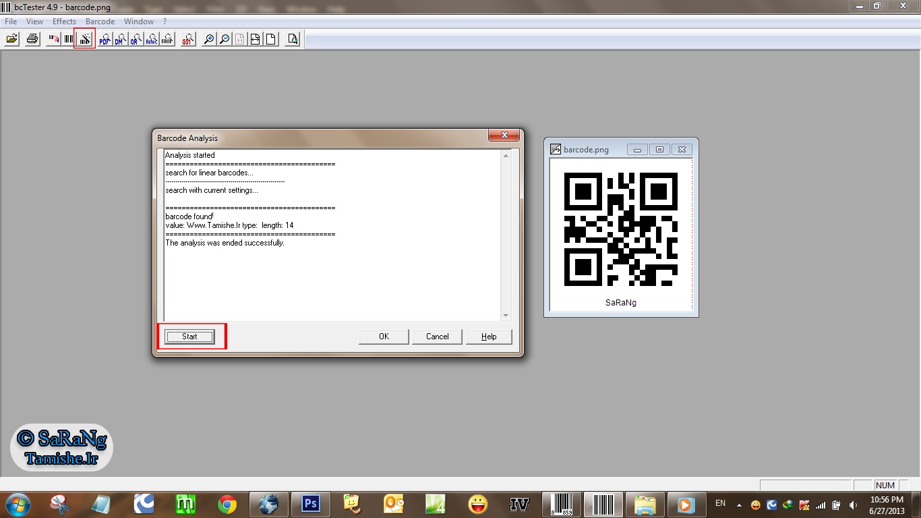Fit image to width
Viewport: 921px width, 518px height.
pyautogui.click(x=256, y=39)
